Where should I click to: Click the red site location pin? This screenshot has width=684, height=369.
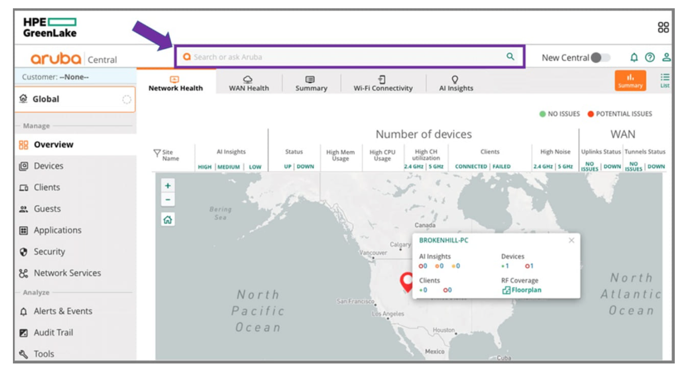pos(407,282)
